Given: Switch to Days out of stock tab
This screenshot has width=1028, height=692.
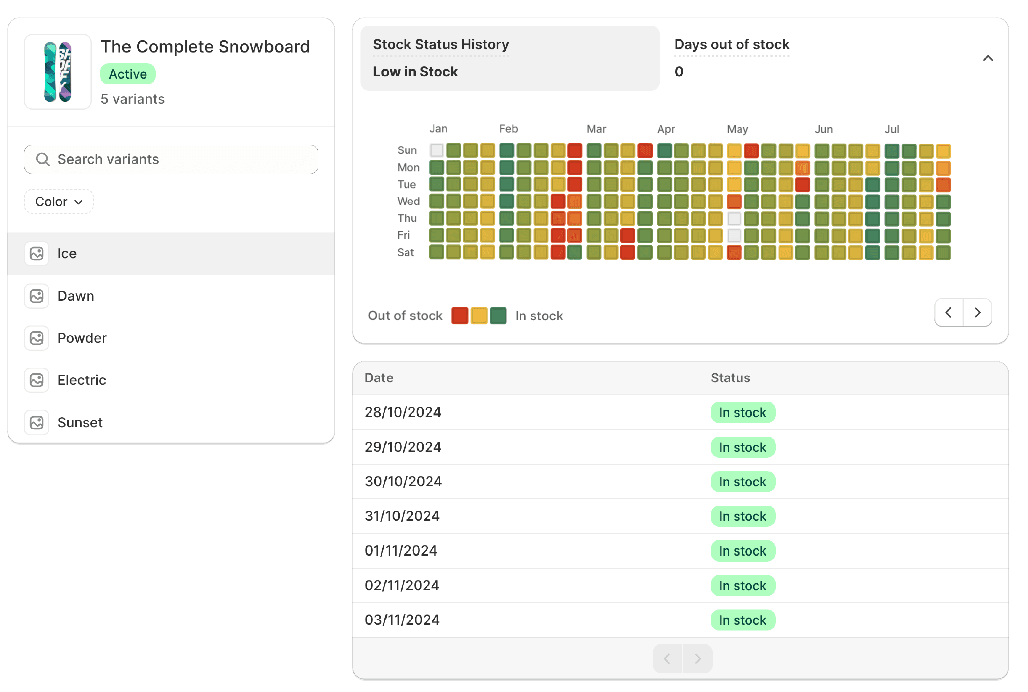Looking at the screenshot, I should pyautogui.click(x=731, y=58).
